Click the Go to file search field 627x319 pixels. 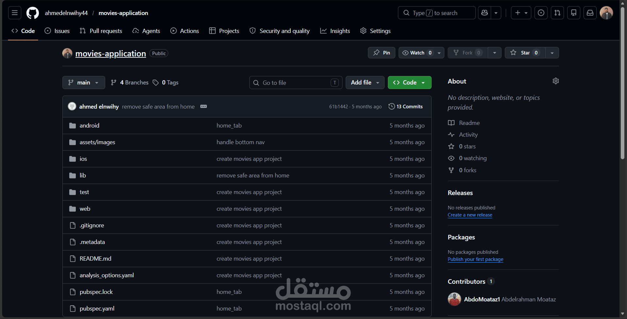click(296, 83)
